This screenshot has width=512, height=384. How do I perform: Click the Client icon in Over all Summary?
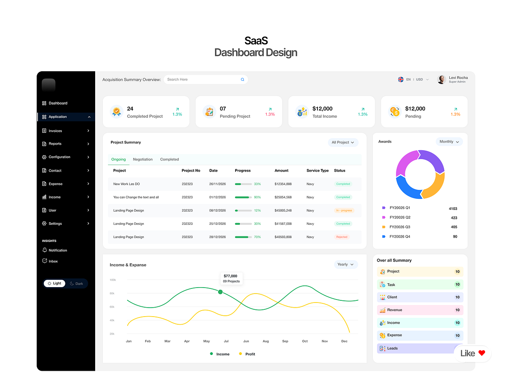point(382,297)
